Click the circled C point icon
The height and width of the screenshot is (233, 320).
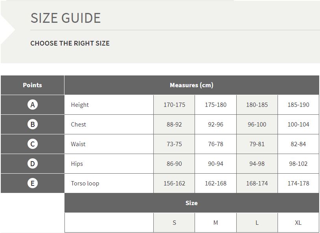[x=33, y=144]
